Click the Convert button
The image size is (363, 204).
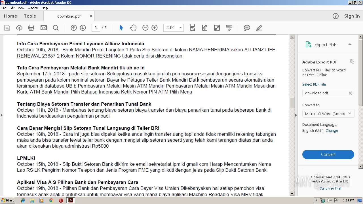tap(328, 154)
